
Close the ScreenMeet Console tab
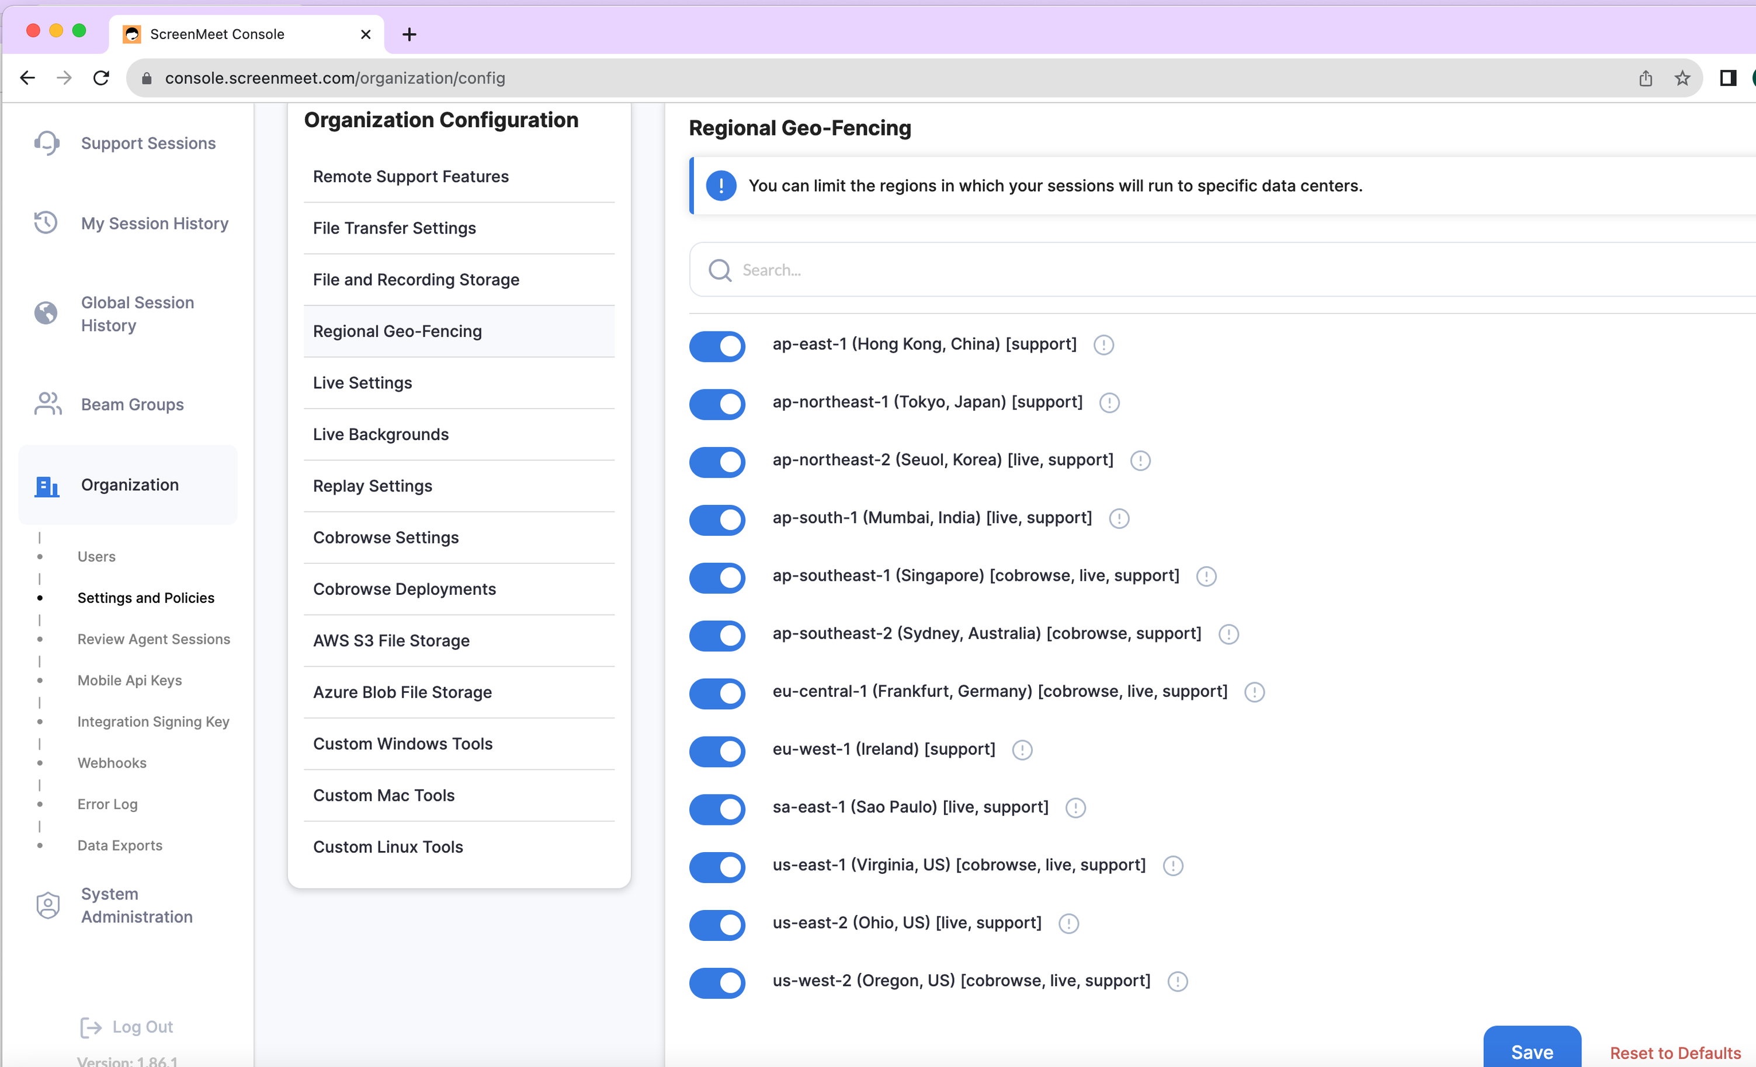click(366, 34)
